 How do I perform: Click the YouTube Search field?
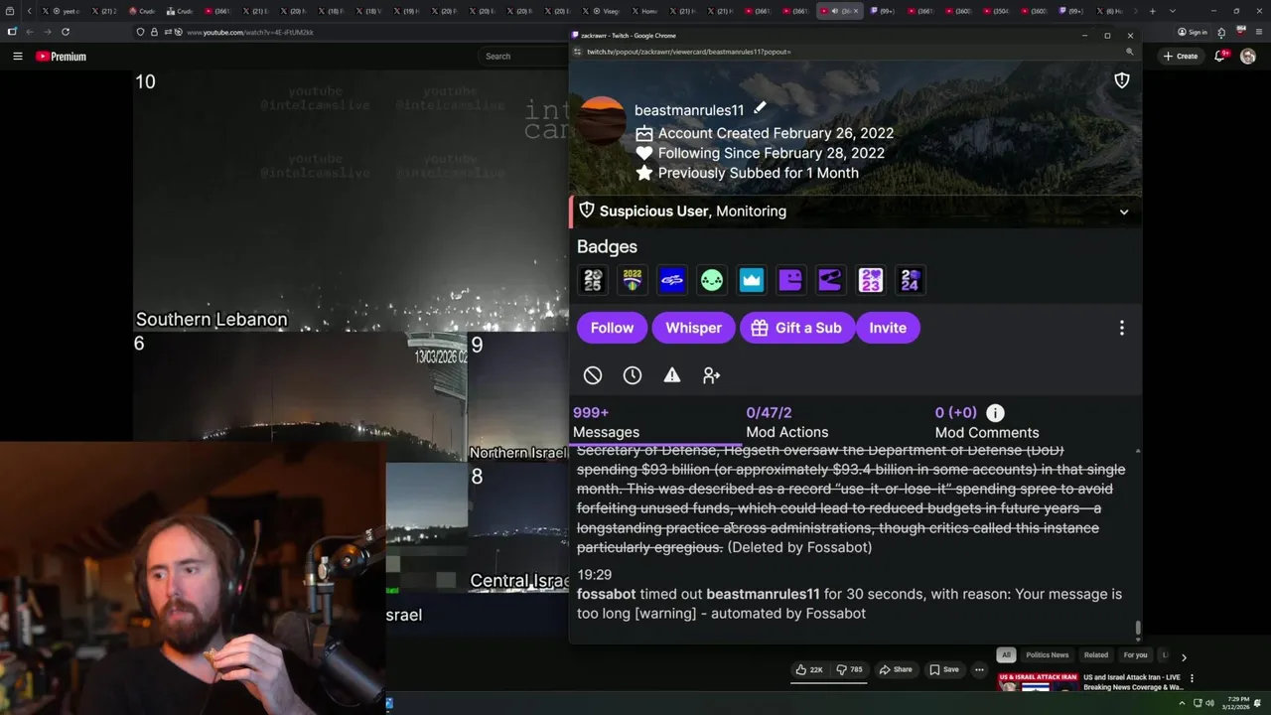(523, 57)
